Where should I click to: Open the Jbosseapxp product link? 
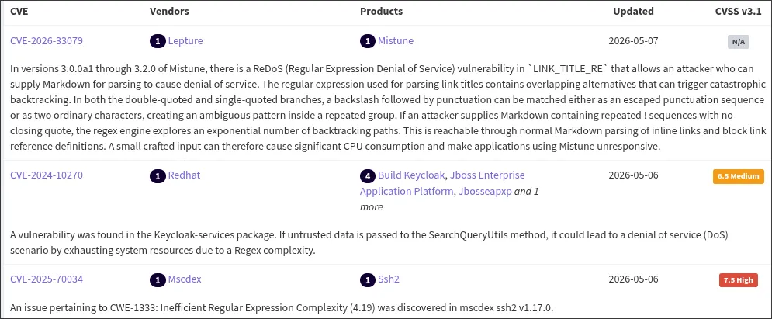485,192
